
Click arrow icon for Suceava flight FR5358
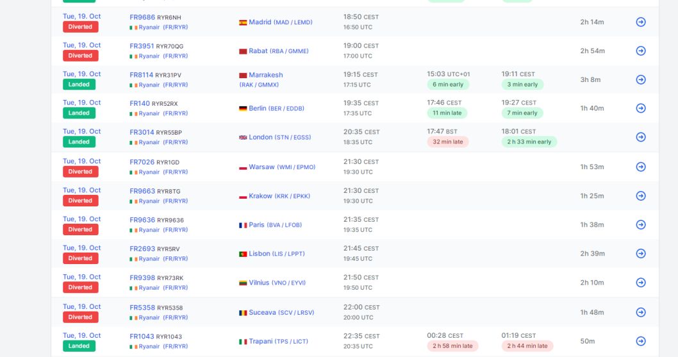[641, 312]
